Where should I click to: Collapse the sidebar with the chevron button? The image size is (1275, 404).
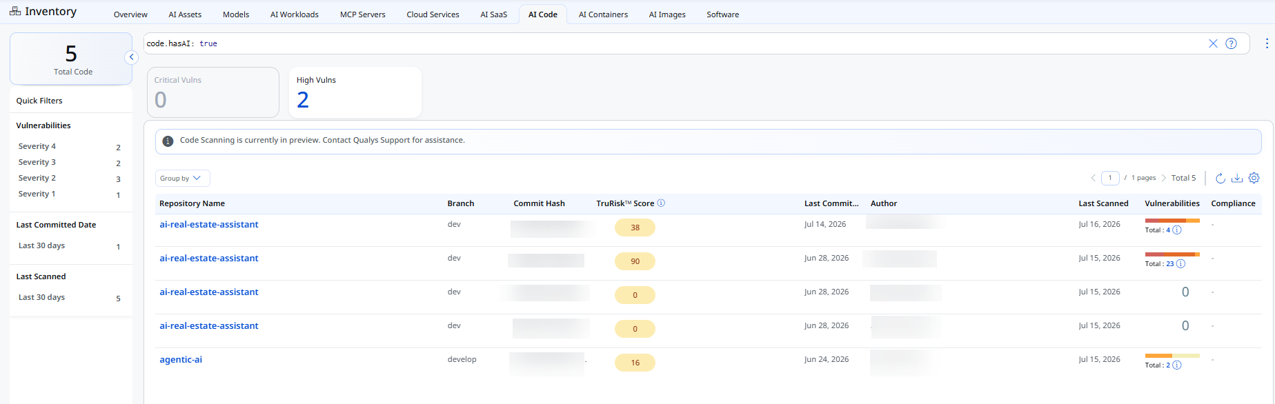(131, 57)
